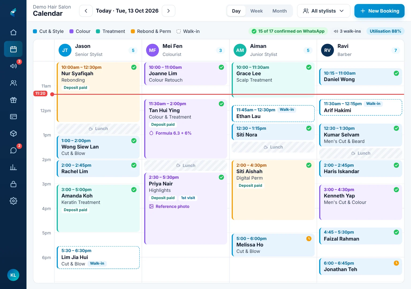Click the gift icon in the sidebar
This screenshot has width=411, height=289.
[x=13, y=100]
